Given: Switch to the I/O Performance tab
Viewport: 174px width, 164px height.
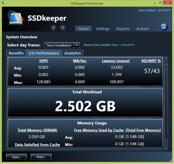Looking at the screenshot, I should tap(44, 53).
